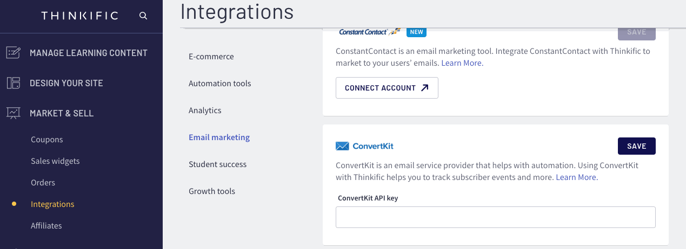Screen dimensions: 686x249
Task: Open the search magnifier icon
Action: pyautogui.click(x=143, y=16)
